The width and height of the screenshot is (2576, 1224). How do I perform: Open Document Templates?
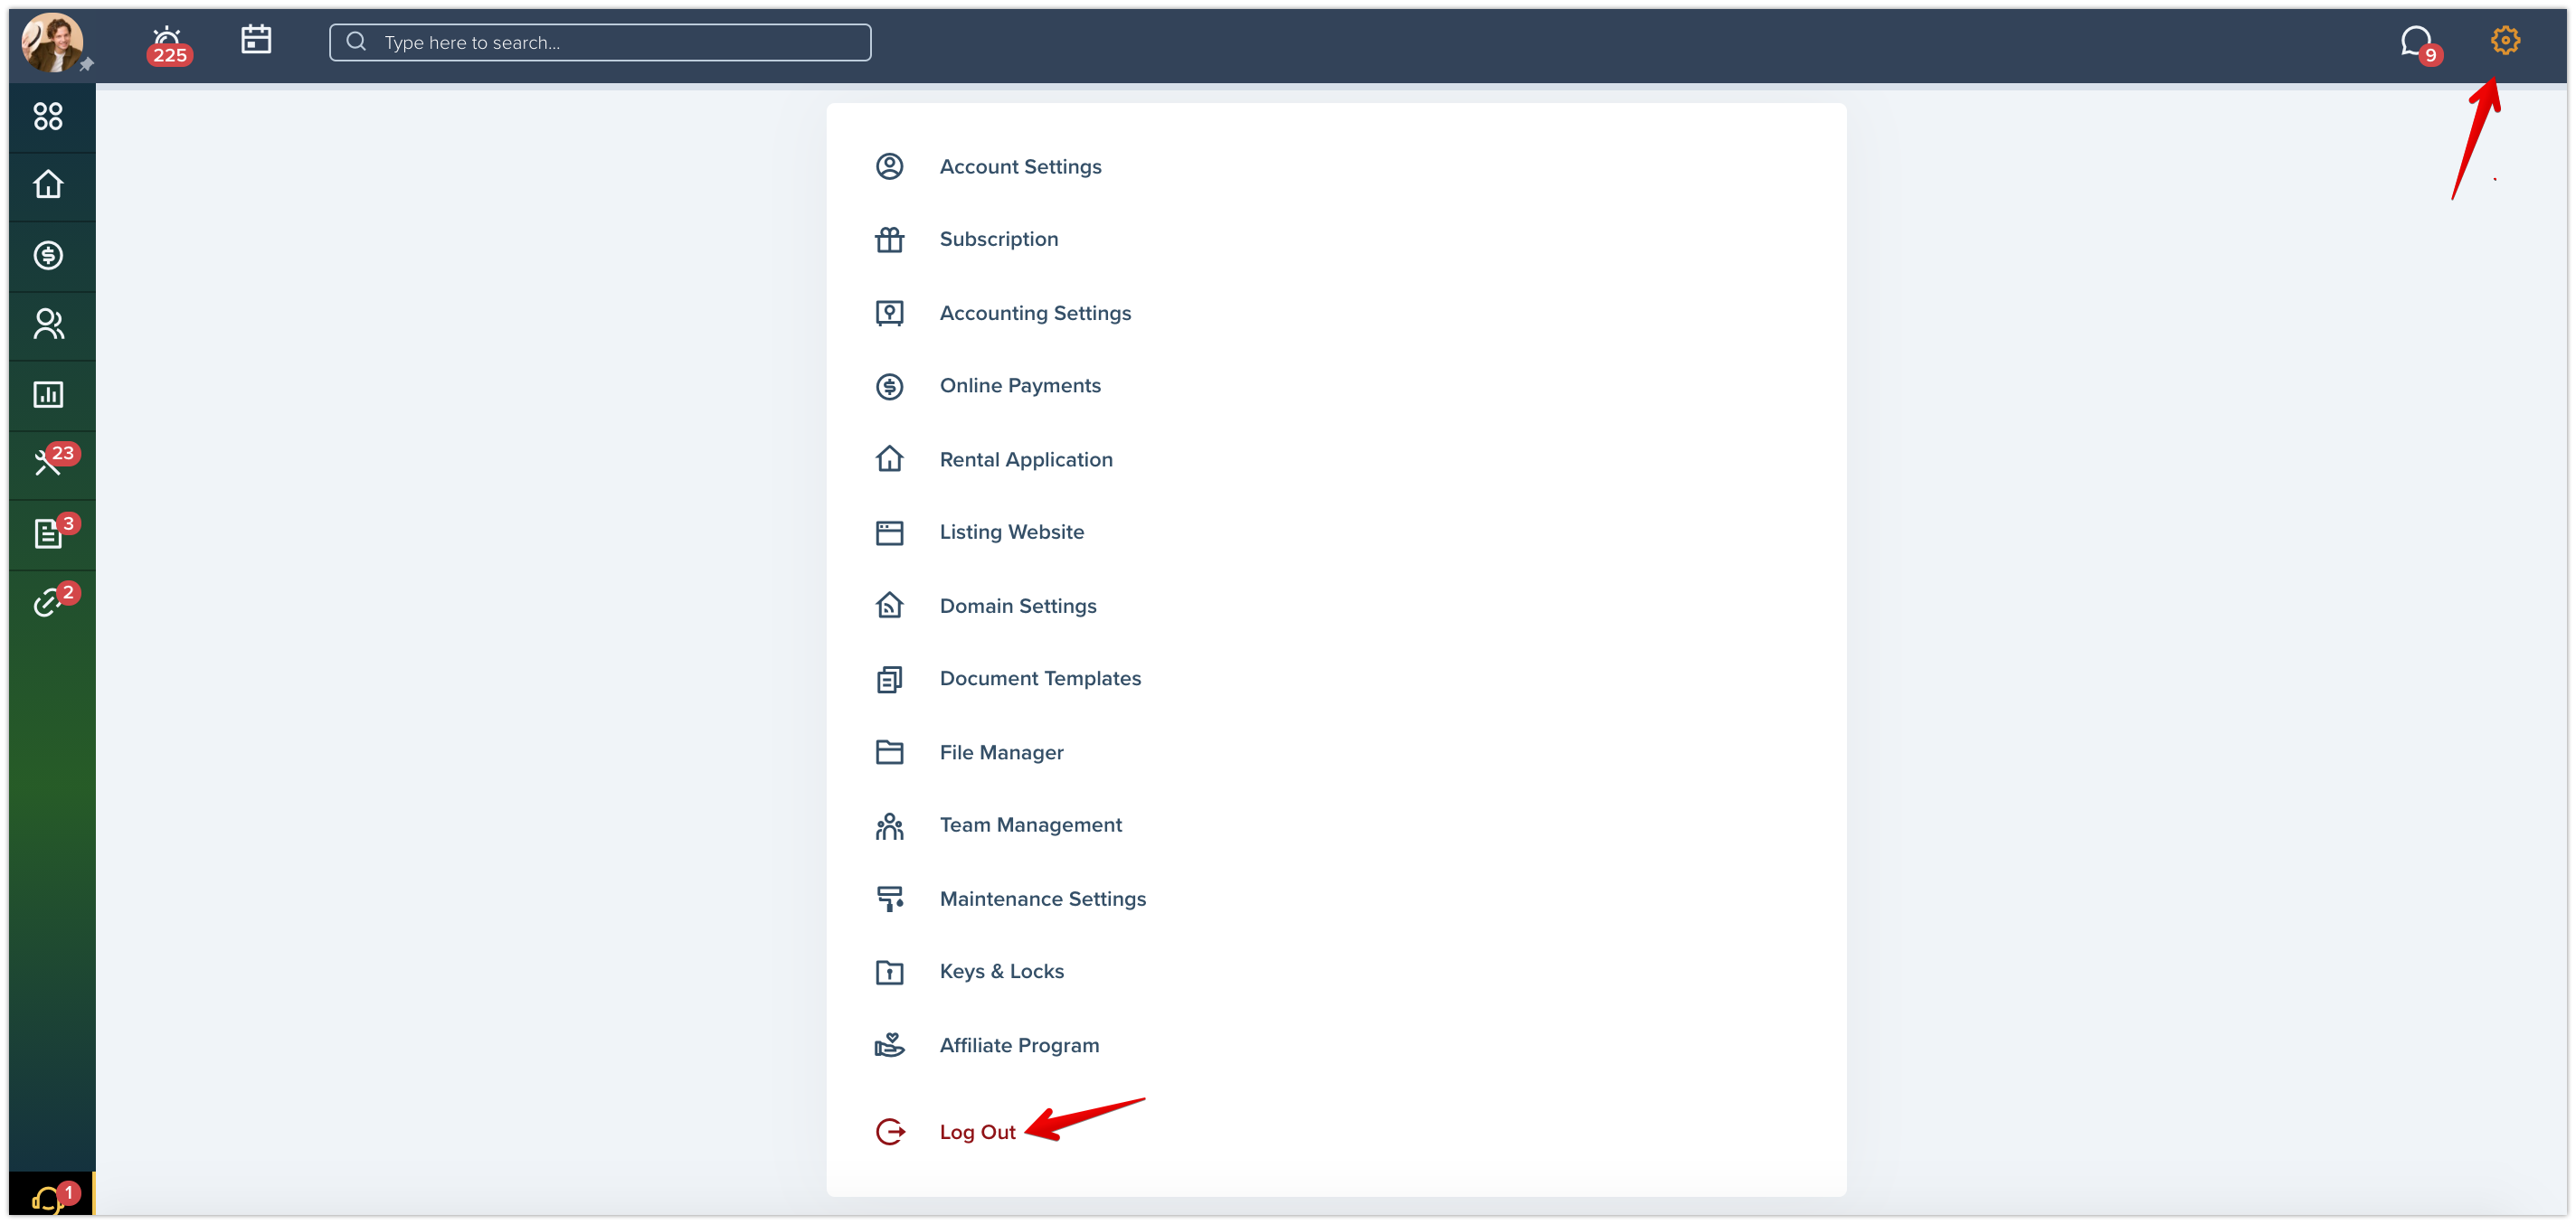click(1040, 680)
